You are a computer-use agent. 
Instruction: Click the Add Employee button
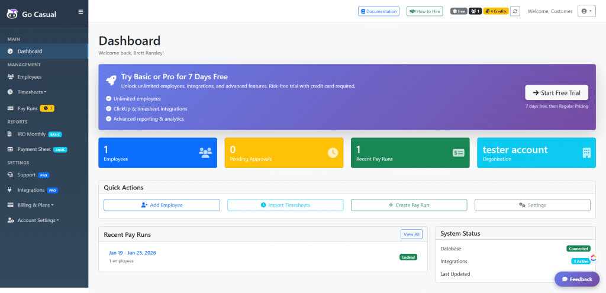pyautogui.click(x=162, y=205)
